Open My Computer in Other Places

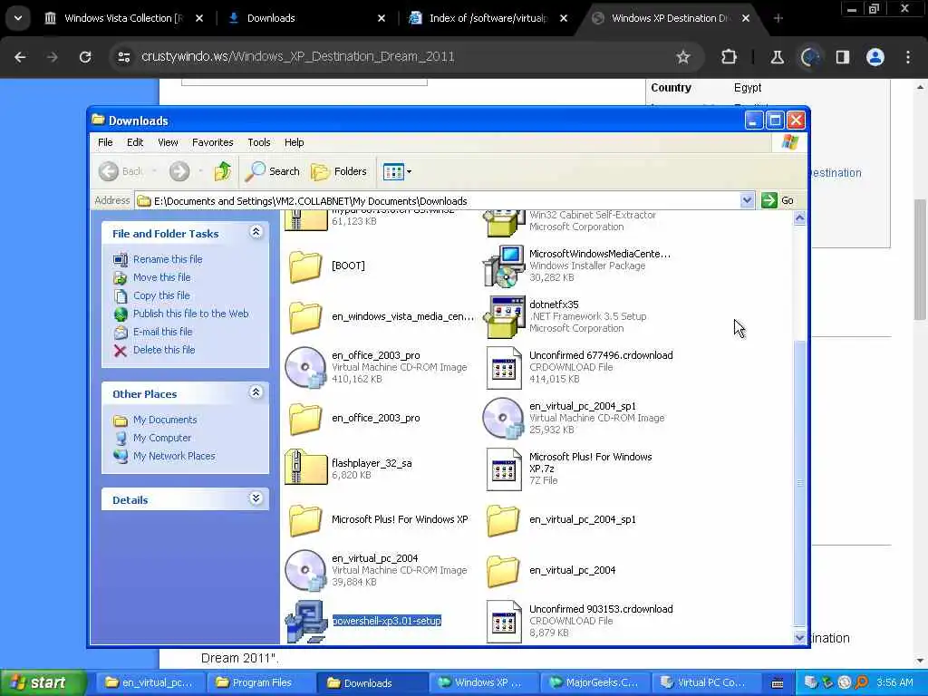pyautogui.click(x=161, y=438)
